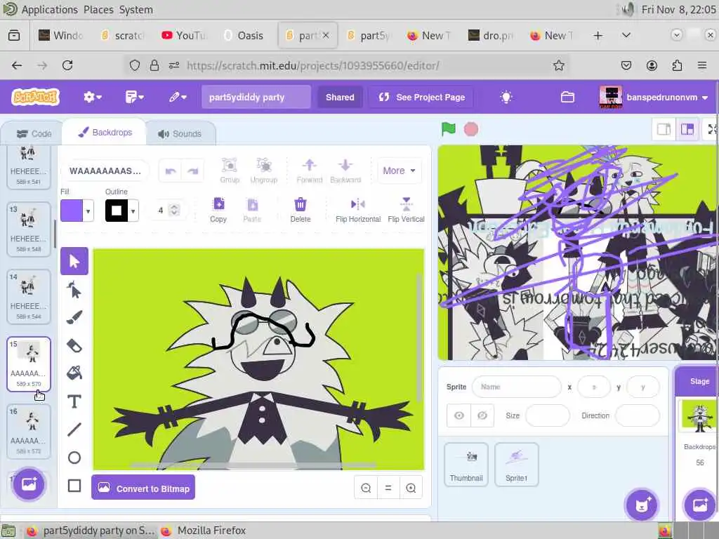Open the Tutorials lightbulb

pyautogui.click(x=506, y=97)
